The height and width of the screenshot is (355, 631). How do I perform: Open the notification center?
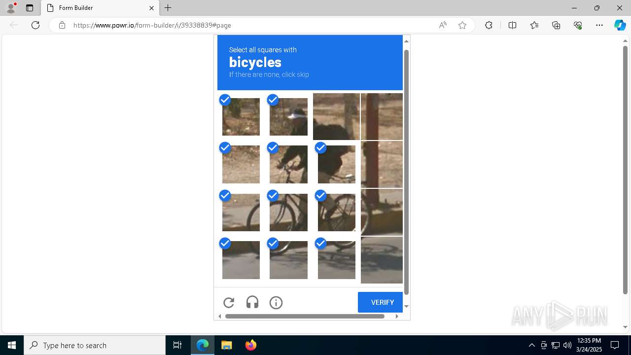click(615, 345)
